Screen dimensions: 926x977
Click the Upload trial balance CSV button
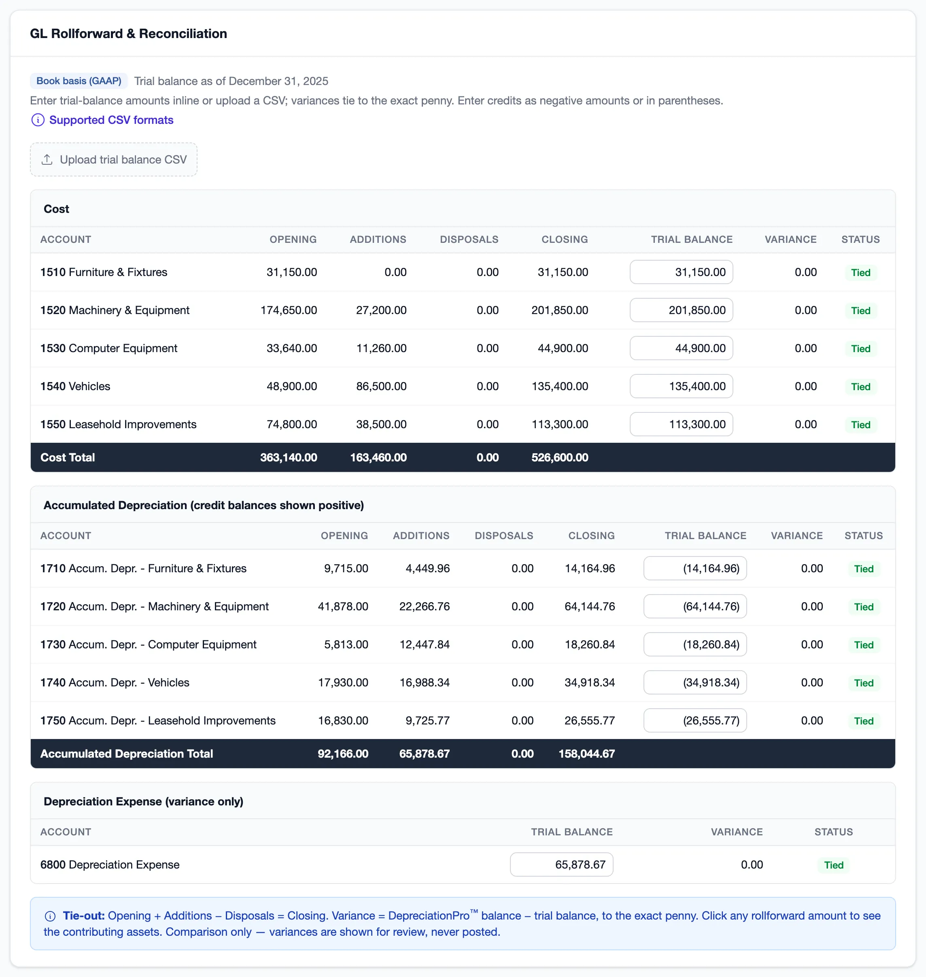point(114,159)
